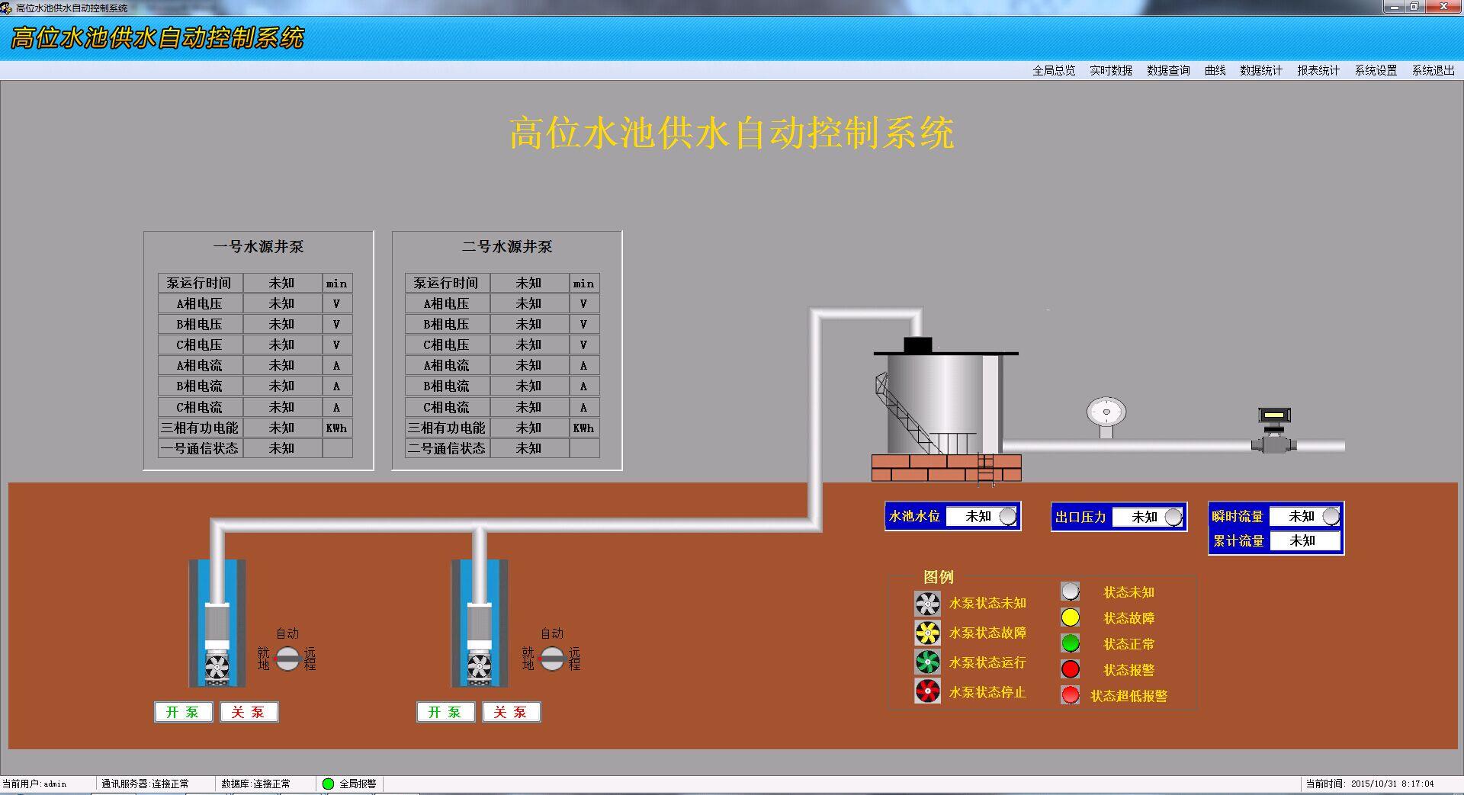Image resolution: width=1464 pixels, height=795 pixels.
Task: Click 开泵 for the first well pump
Action: pyautogui.click(x=183, y=712)
